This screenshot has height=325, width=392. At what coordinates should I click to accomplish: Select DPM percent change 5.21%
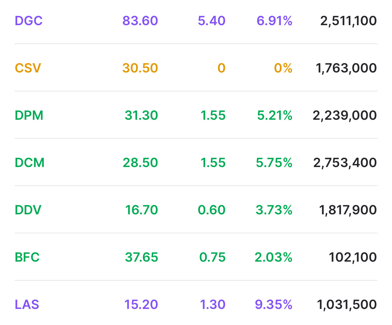pos(274,116)
